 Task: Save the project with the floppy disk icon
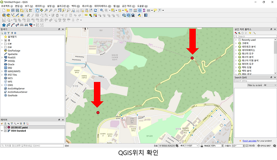coord(13,10)
